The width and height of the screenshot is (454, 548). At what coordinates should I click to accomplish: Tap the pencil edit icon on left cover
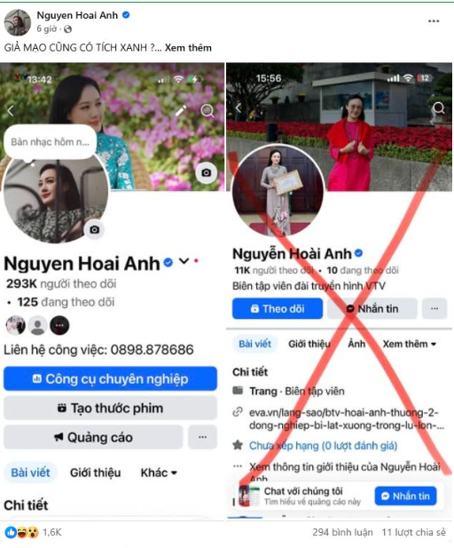[180, 111]
